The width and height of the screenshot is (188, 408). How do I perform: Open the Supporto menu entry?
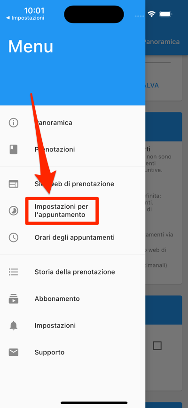[x=73, y=353]
